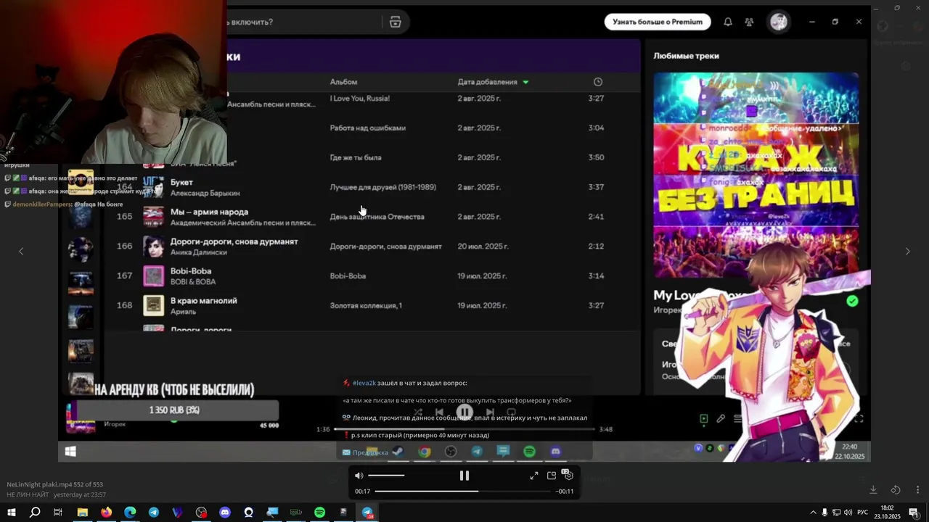Click duration clock column icon in the video

click(x=598, y=82)
